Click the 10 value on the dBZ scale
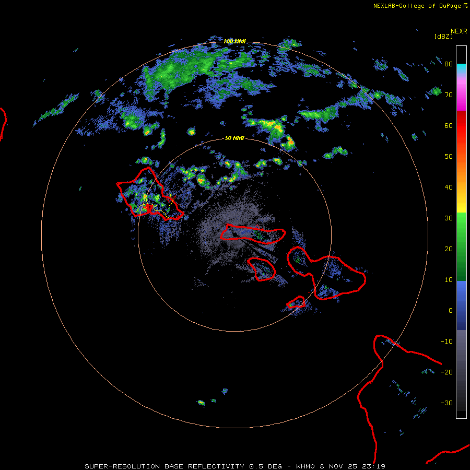The width and height of the screenshot is (470, 470). click(x=449, y=280)
